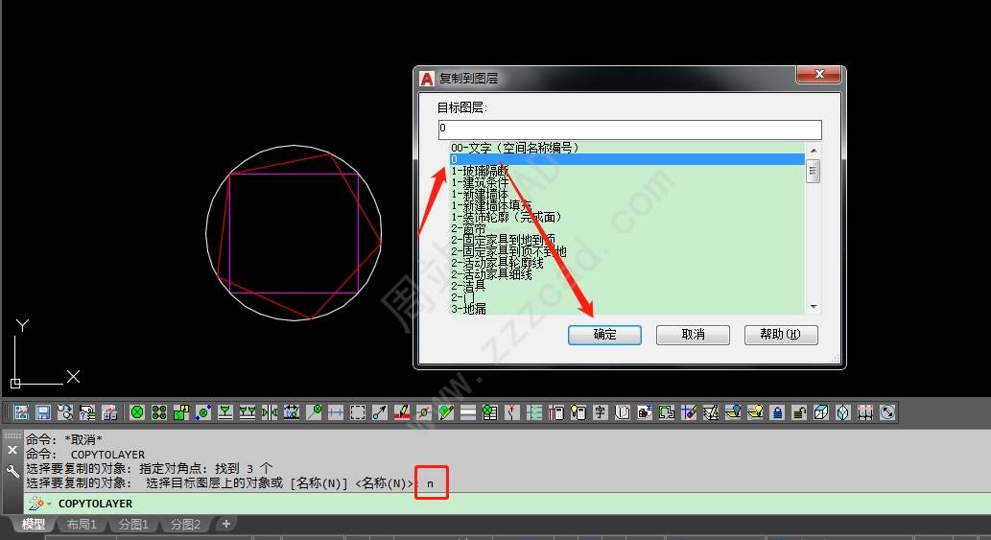The height and width of the screenshot is (540, 991).
Task: Click the yellow lightbulb layer-on icon
Action: pos(755,412)
